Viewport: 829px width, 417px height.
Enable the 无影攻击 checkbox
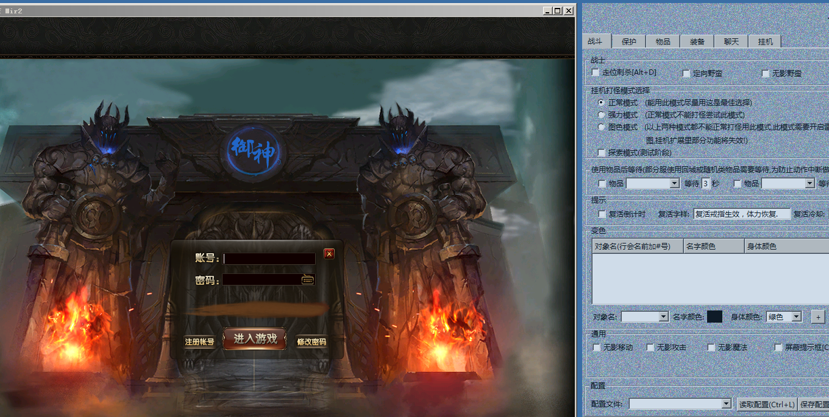click(650, 347)
